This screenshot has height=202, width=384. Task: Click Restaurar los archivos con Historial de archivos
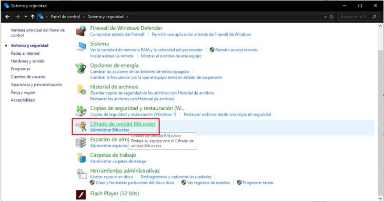pyautogui.click(x=132, y=99)
